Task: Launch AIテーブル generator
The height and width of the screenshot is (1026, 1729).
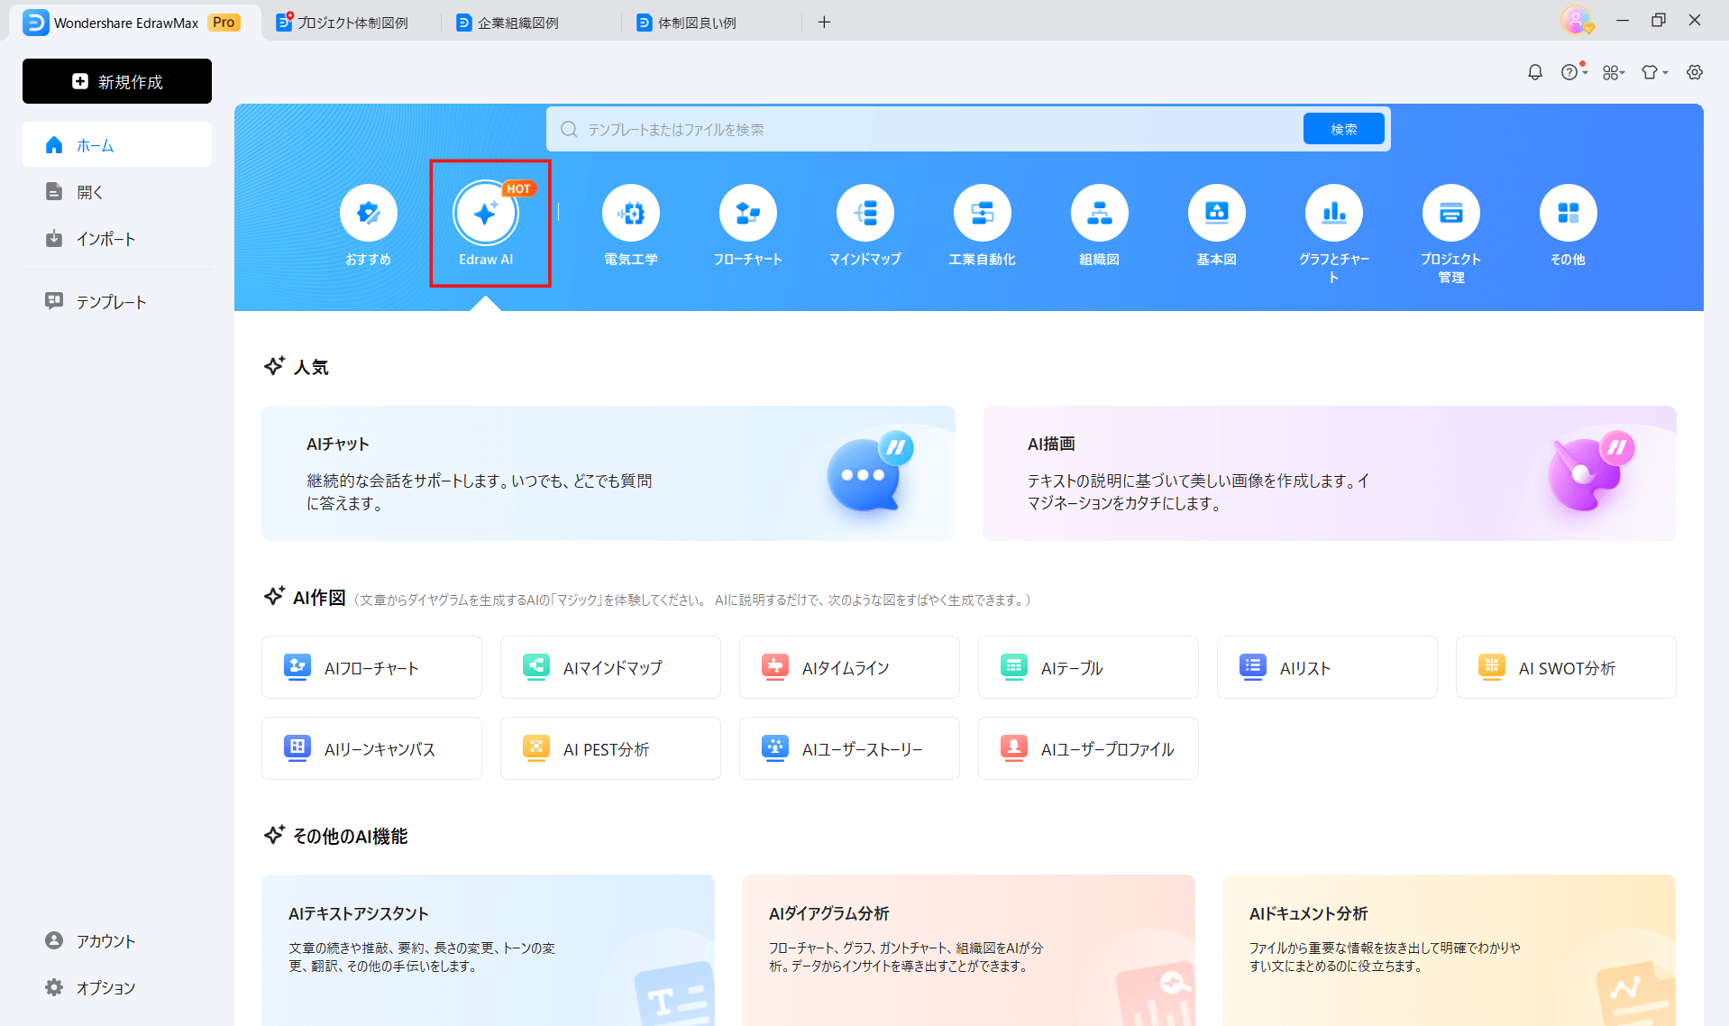Action: click(x=1088, y=667)
